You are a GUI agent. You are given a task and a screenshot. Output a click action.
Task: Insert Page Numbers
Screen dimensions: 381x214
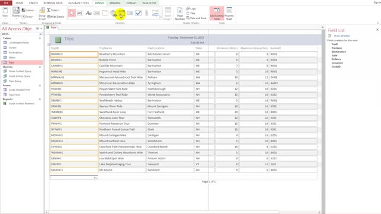180,14
